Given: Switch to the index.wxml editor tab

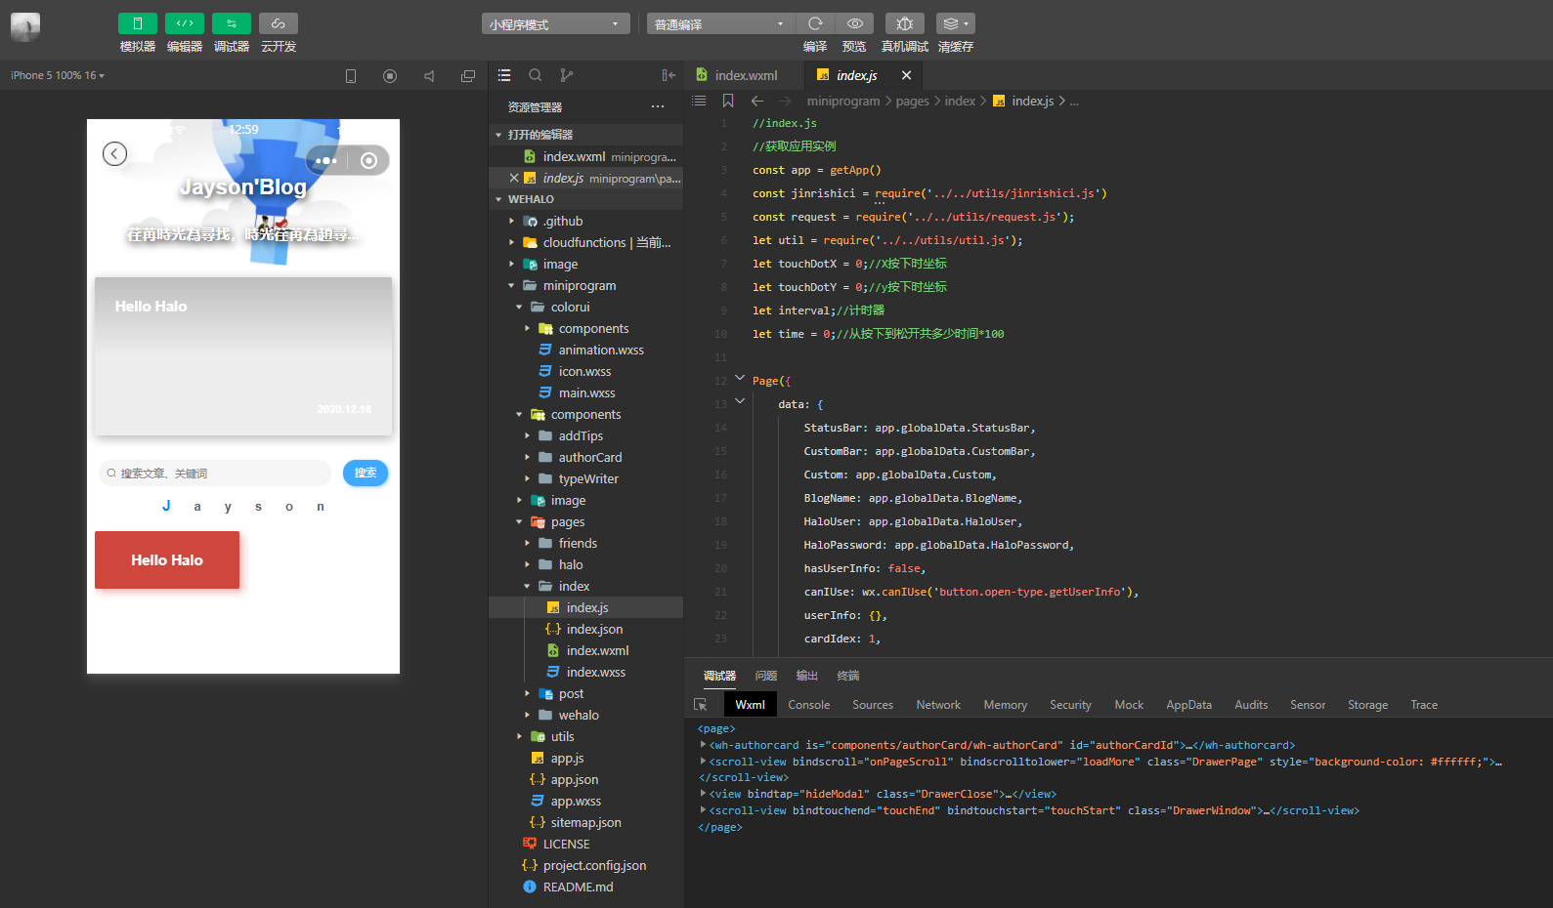Looking at the screenshot, I should pyautogui.click(x=745, y=75).
